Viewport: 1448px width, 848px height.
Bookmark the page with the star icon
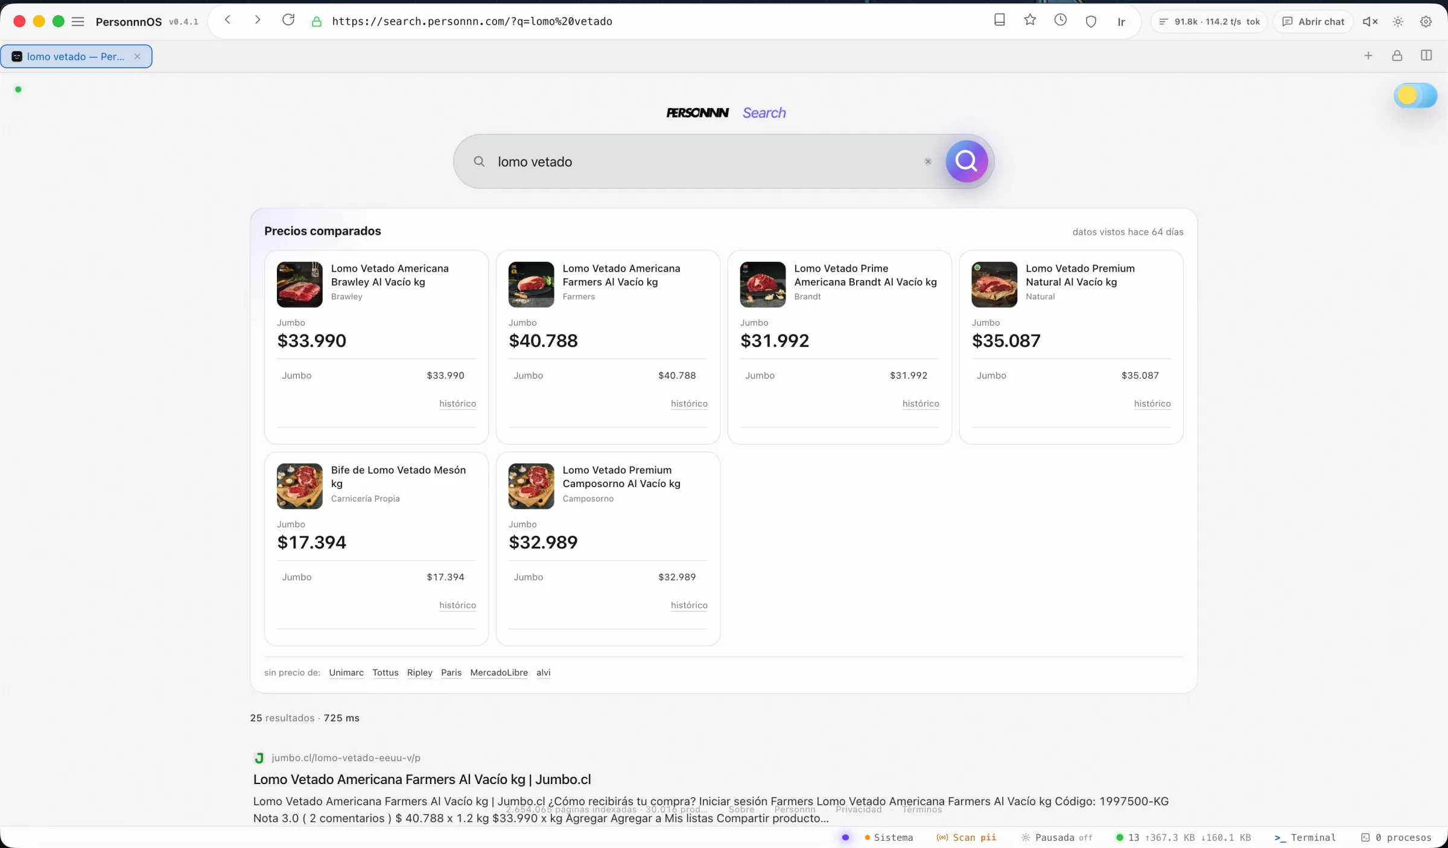click(x=1030, y=21)
